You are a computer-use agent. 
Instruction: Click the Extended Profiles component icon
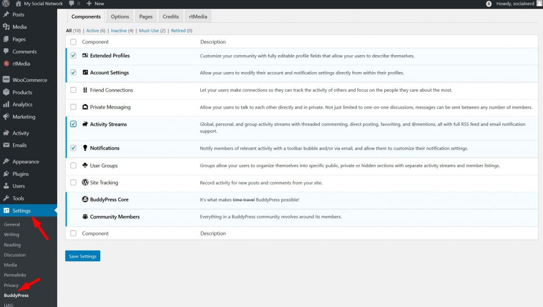[x=85, y=55]
